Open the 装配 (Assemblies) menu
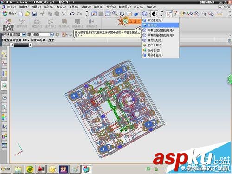The width and height of the screenshot is (232, 174). (86, 7)
